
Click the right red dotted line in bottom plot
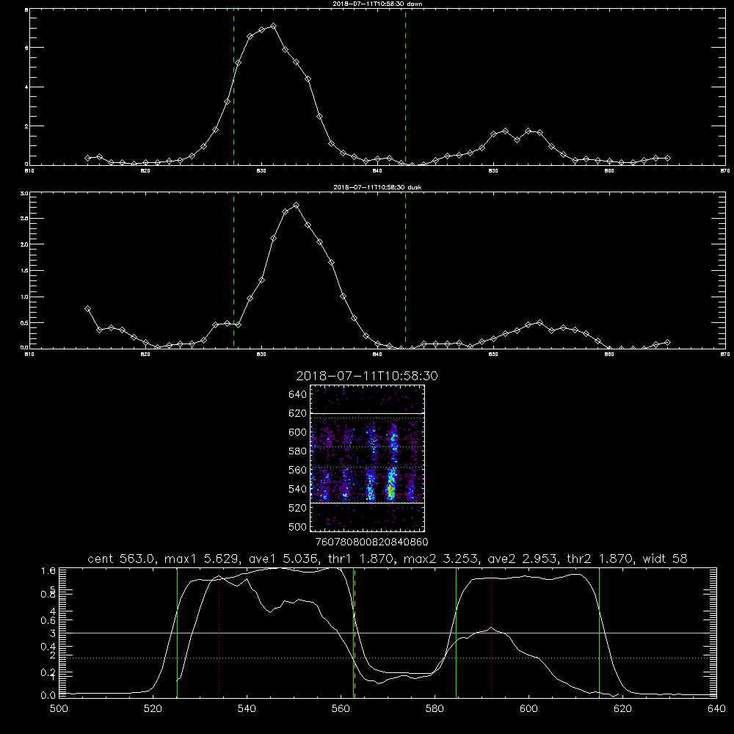point(492,633)
